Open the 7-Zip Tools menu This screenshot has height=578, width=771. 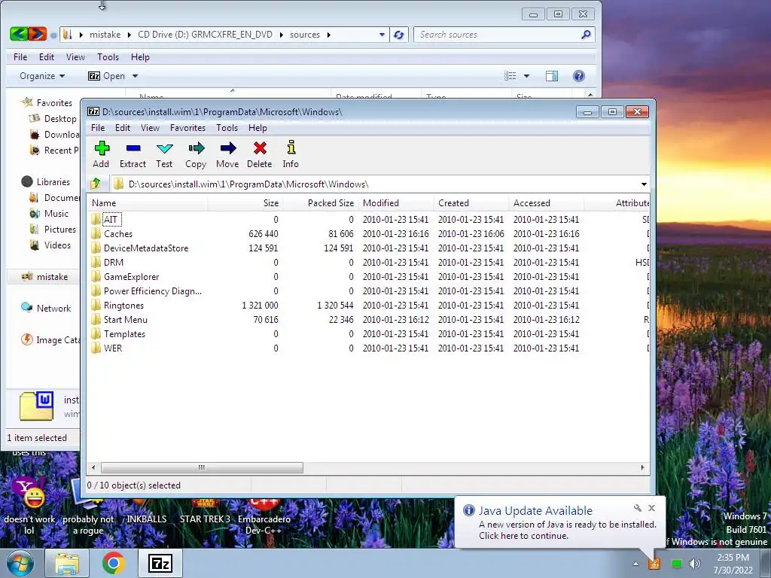click(x=227, y=128)
